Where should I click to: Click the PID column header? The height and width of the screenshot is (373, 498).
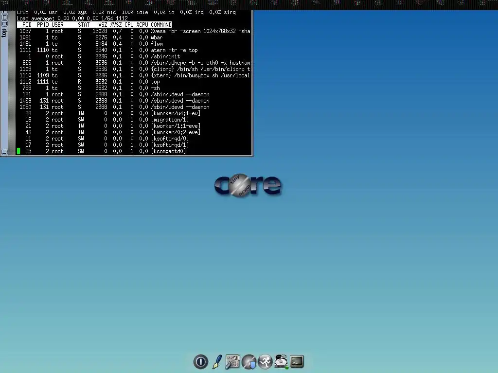pyautogui.click(x=27, y=25)
